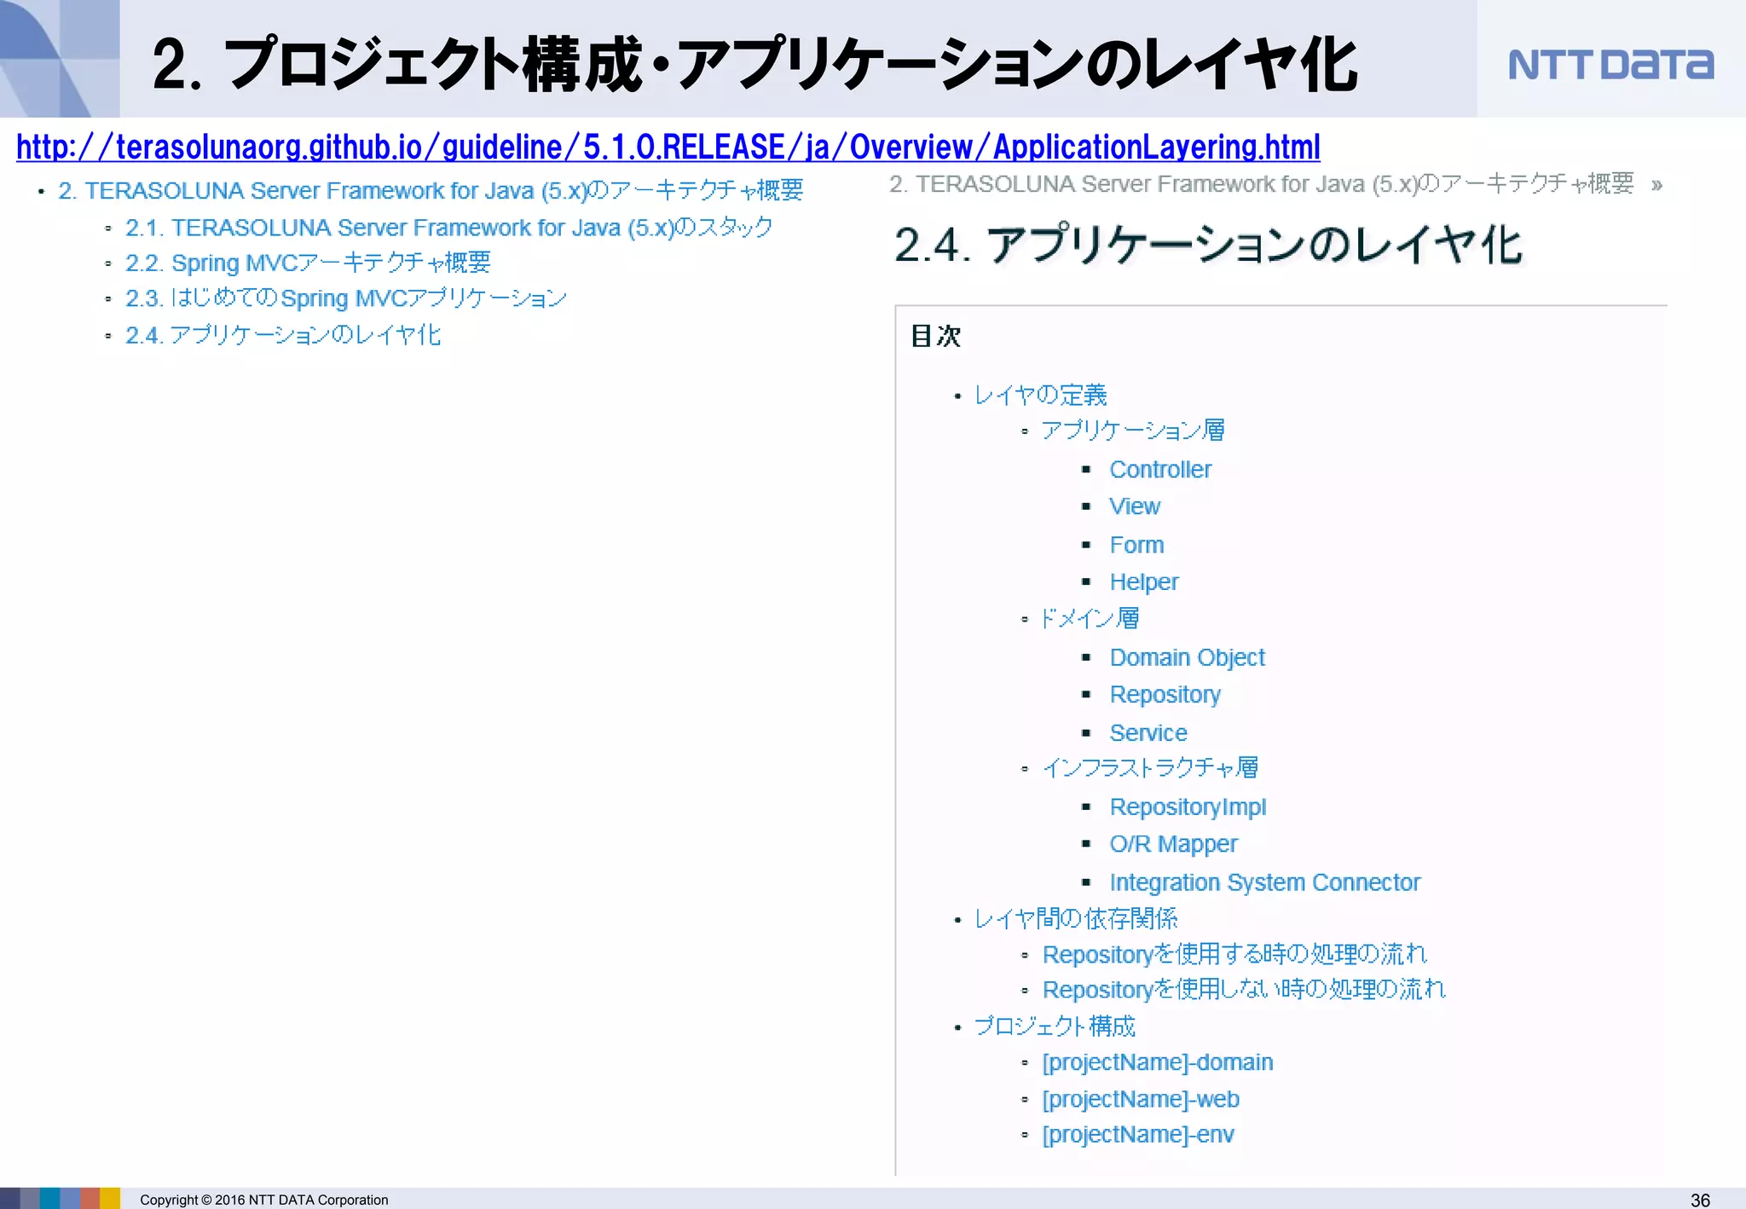Jump to 'レイヤ間の依存関係' section
Viewport: 1746px width, 1209px height.
[1076, 918]
